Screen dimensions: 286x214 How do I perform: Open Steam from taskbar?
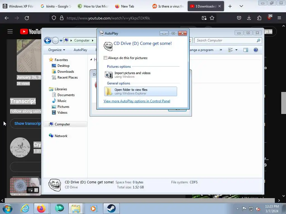(x=111, y=208)
